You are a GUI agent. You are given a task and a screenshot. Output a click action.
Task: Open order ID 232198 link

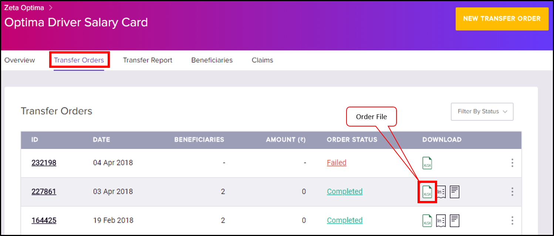click(44, 163)
